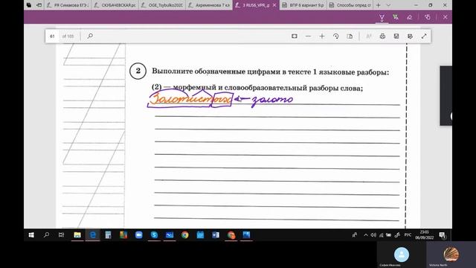Open the Photos app on the taskbar

(246, 235)
